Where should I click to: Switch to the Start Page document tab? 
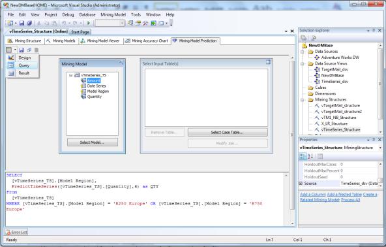pos(80,32)
